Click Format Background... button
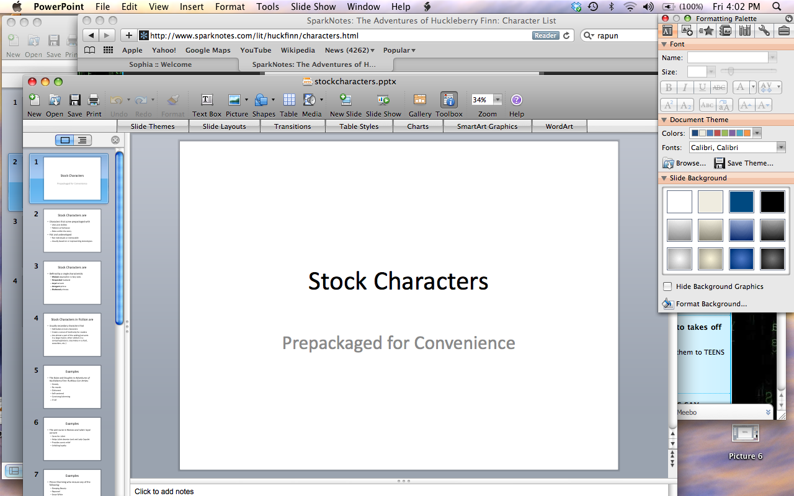 705,304
